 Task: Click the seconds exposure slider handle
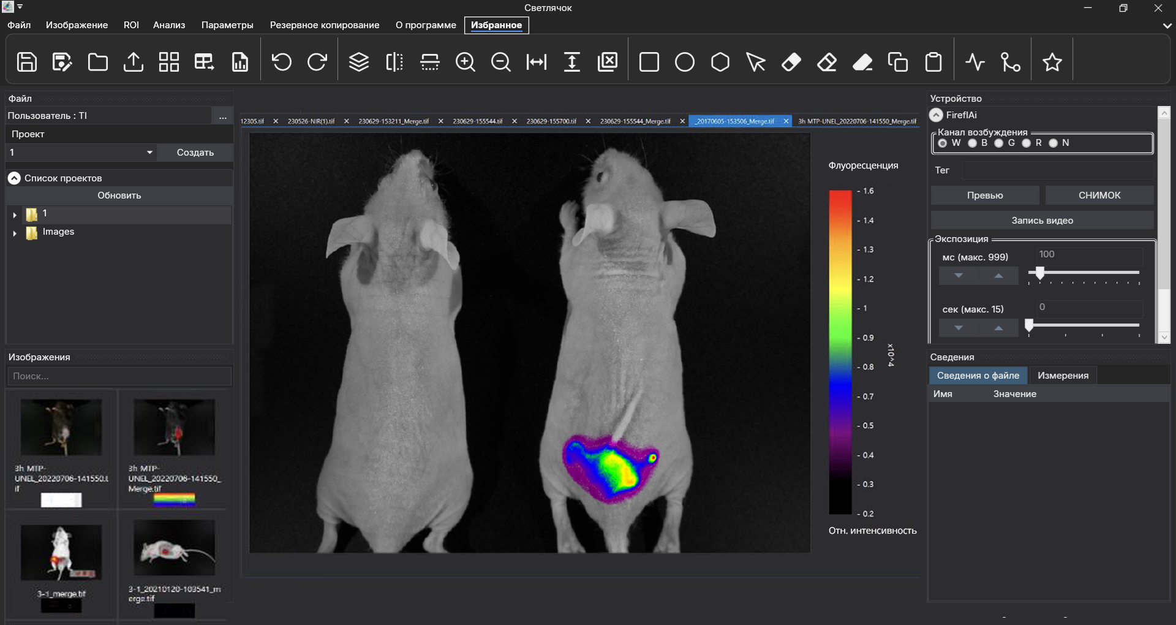pos(1030,325)
